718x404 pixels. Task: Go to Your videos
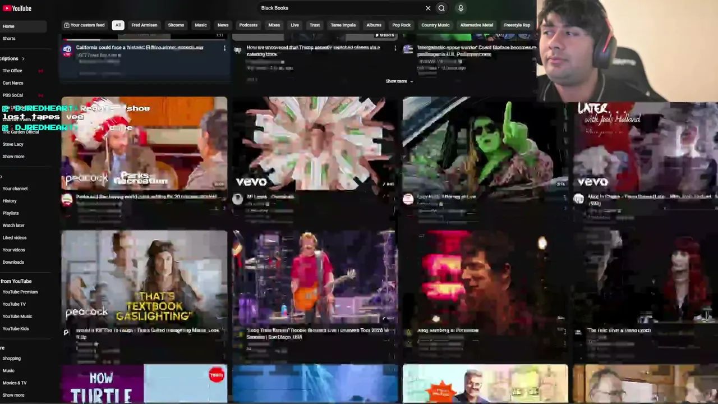point(14,250)
